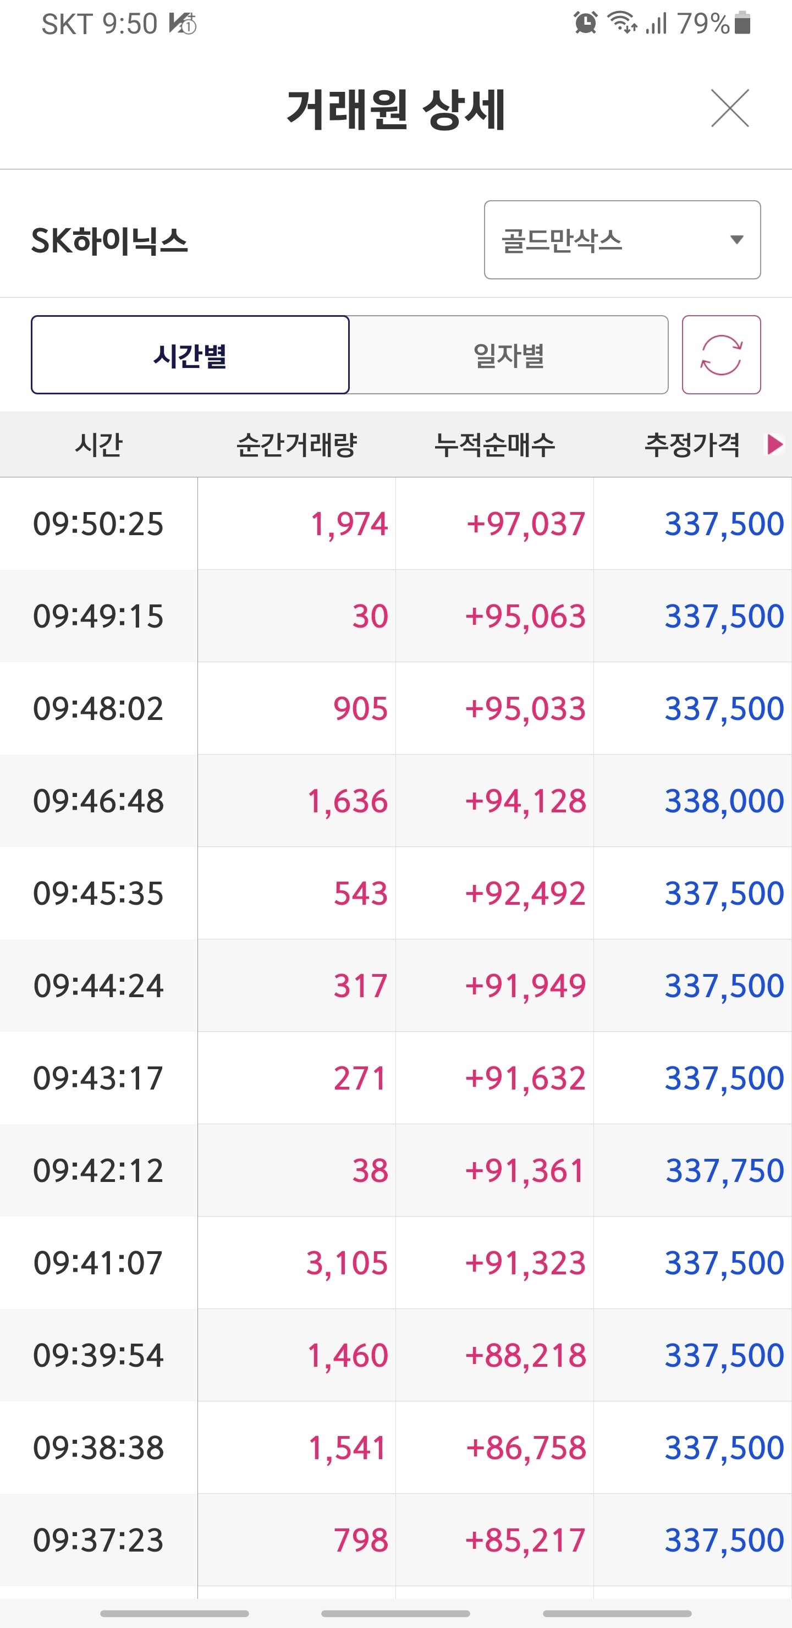Tap the volume value 3,105
This screenshot has width=792, height=1628.
[346, 1263]
